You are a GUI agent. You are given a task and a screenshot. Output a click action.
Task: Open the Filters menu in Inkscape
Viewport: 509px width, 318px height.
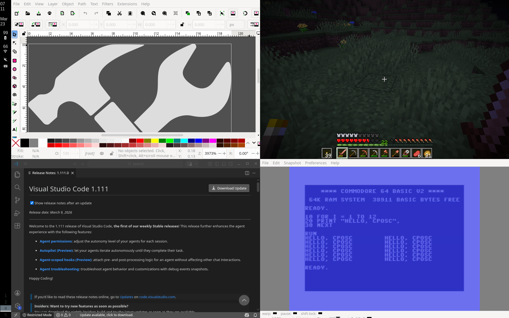pos(107,4)
